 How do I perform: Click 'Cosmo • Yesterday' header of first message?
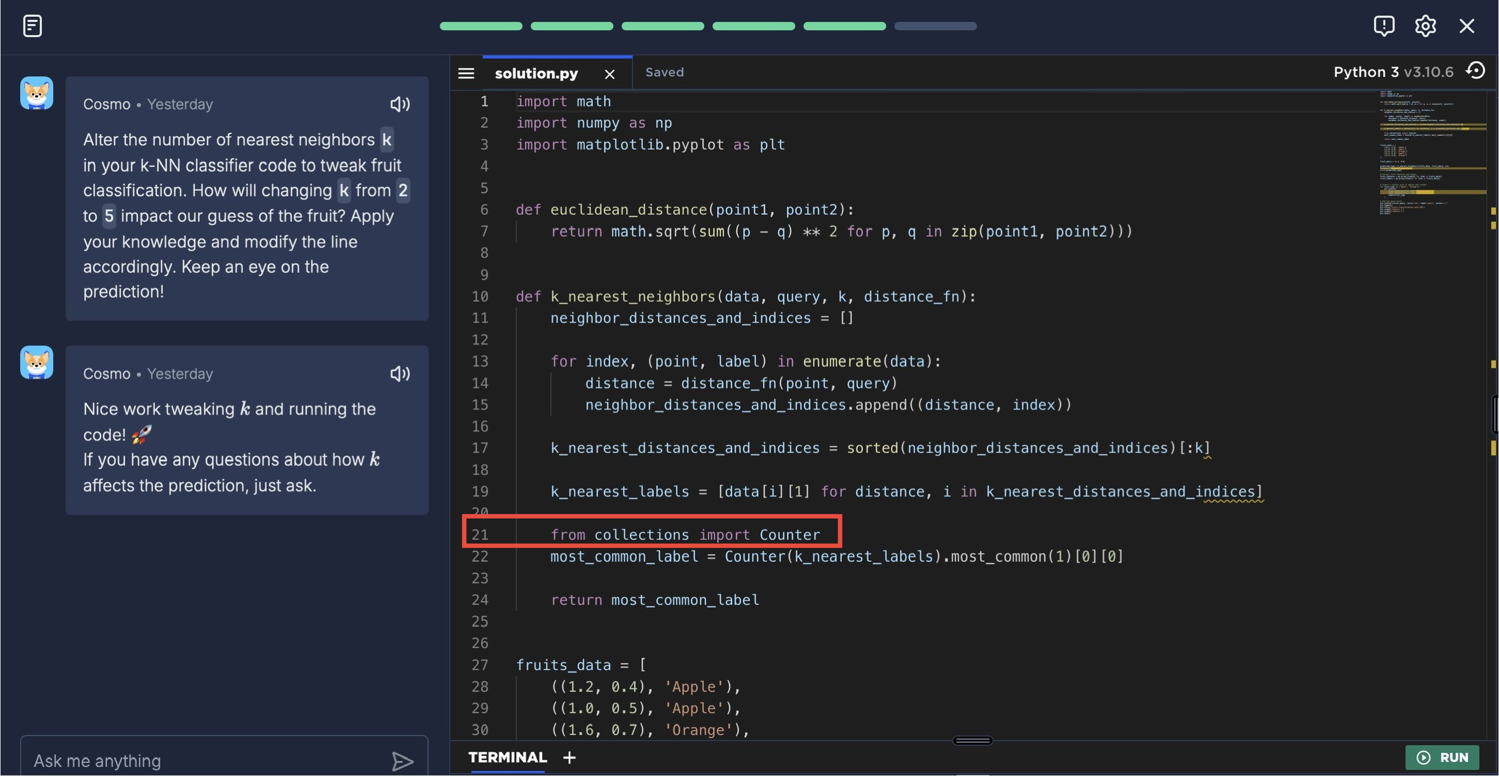pyautogui.click(x=148, y=104)
